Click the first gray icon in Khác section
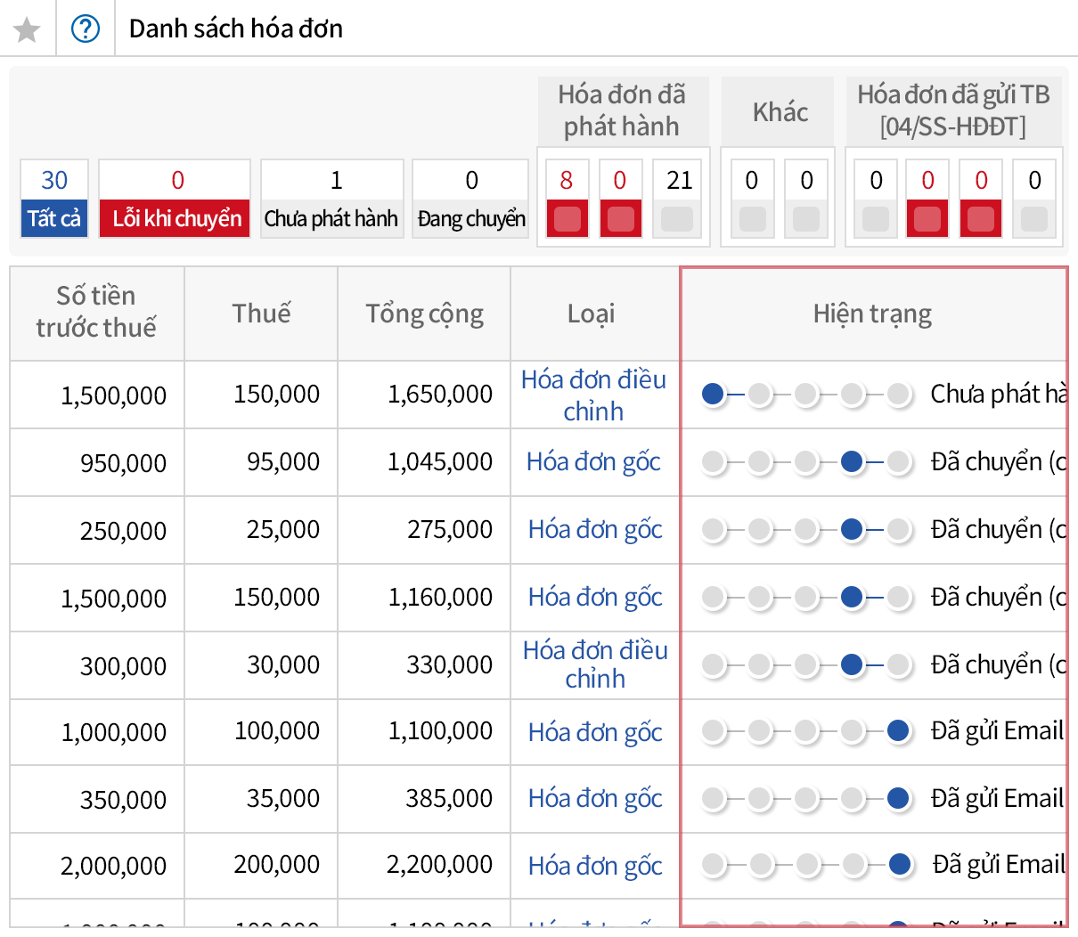This screenshot has width=1078, height=937. [x=751, y=218]
